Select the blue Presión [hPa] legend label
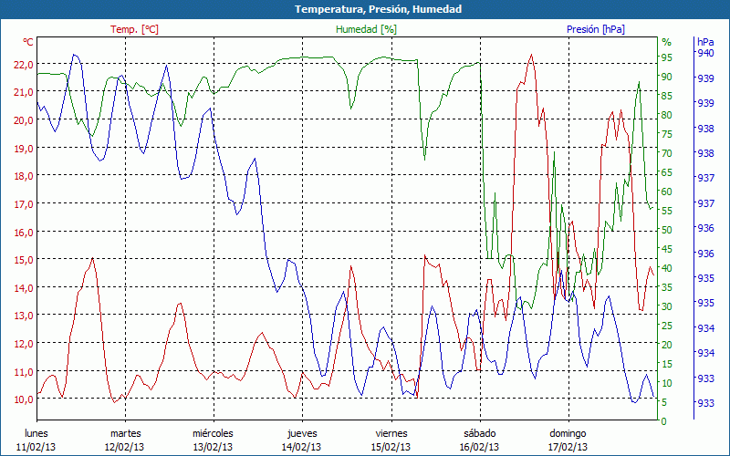Image resolution: width=730 pixels, height=456 pixels. (x=595, y=29)
